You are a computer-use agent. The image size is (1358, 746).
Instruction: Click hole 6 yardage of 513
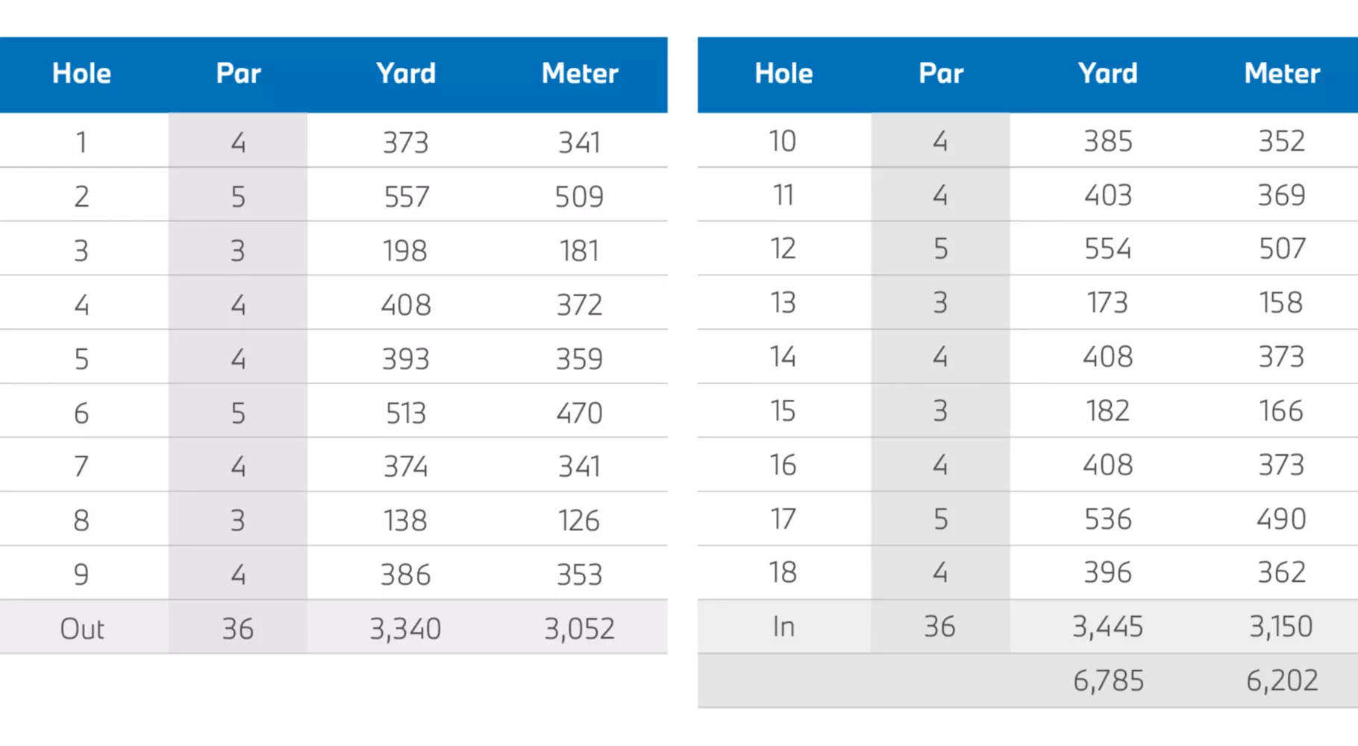pos(405,413)
